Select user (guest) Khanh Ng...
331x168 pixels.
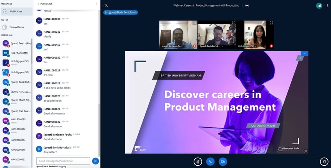pyautogui.click(x=16, y=101)
